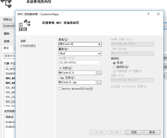Click the .cpp 文件 field containing MyControl.cpp
This screenshot has height=138, width=167.
[x=77, y=82]
